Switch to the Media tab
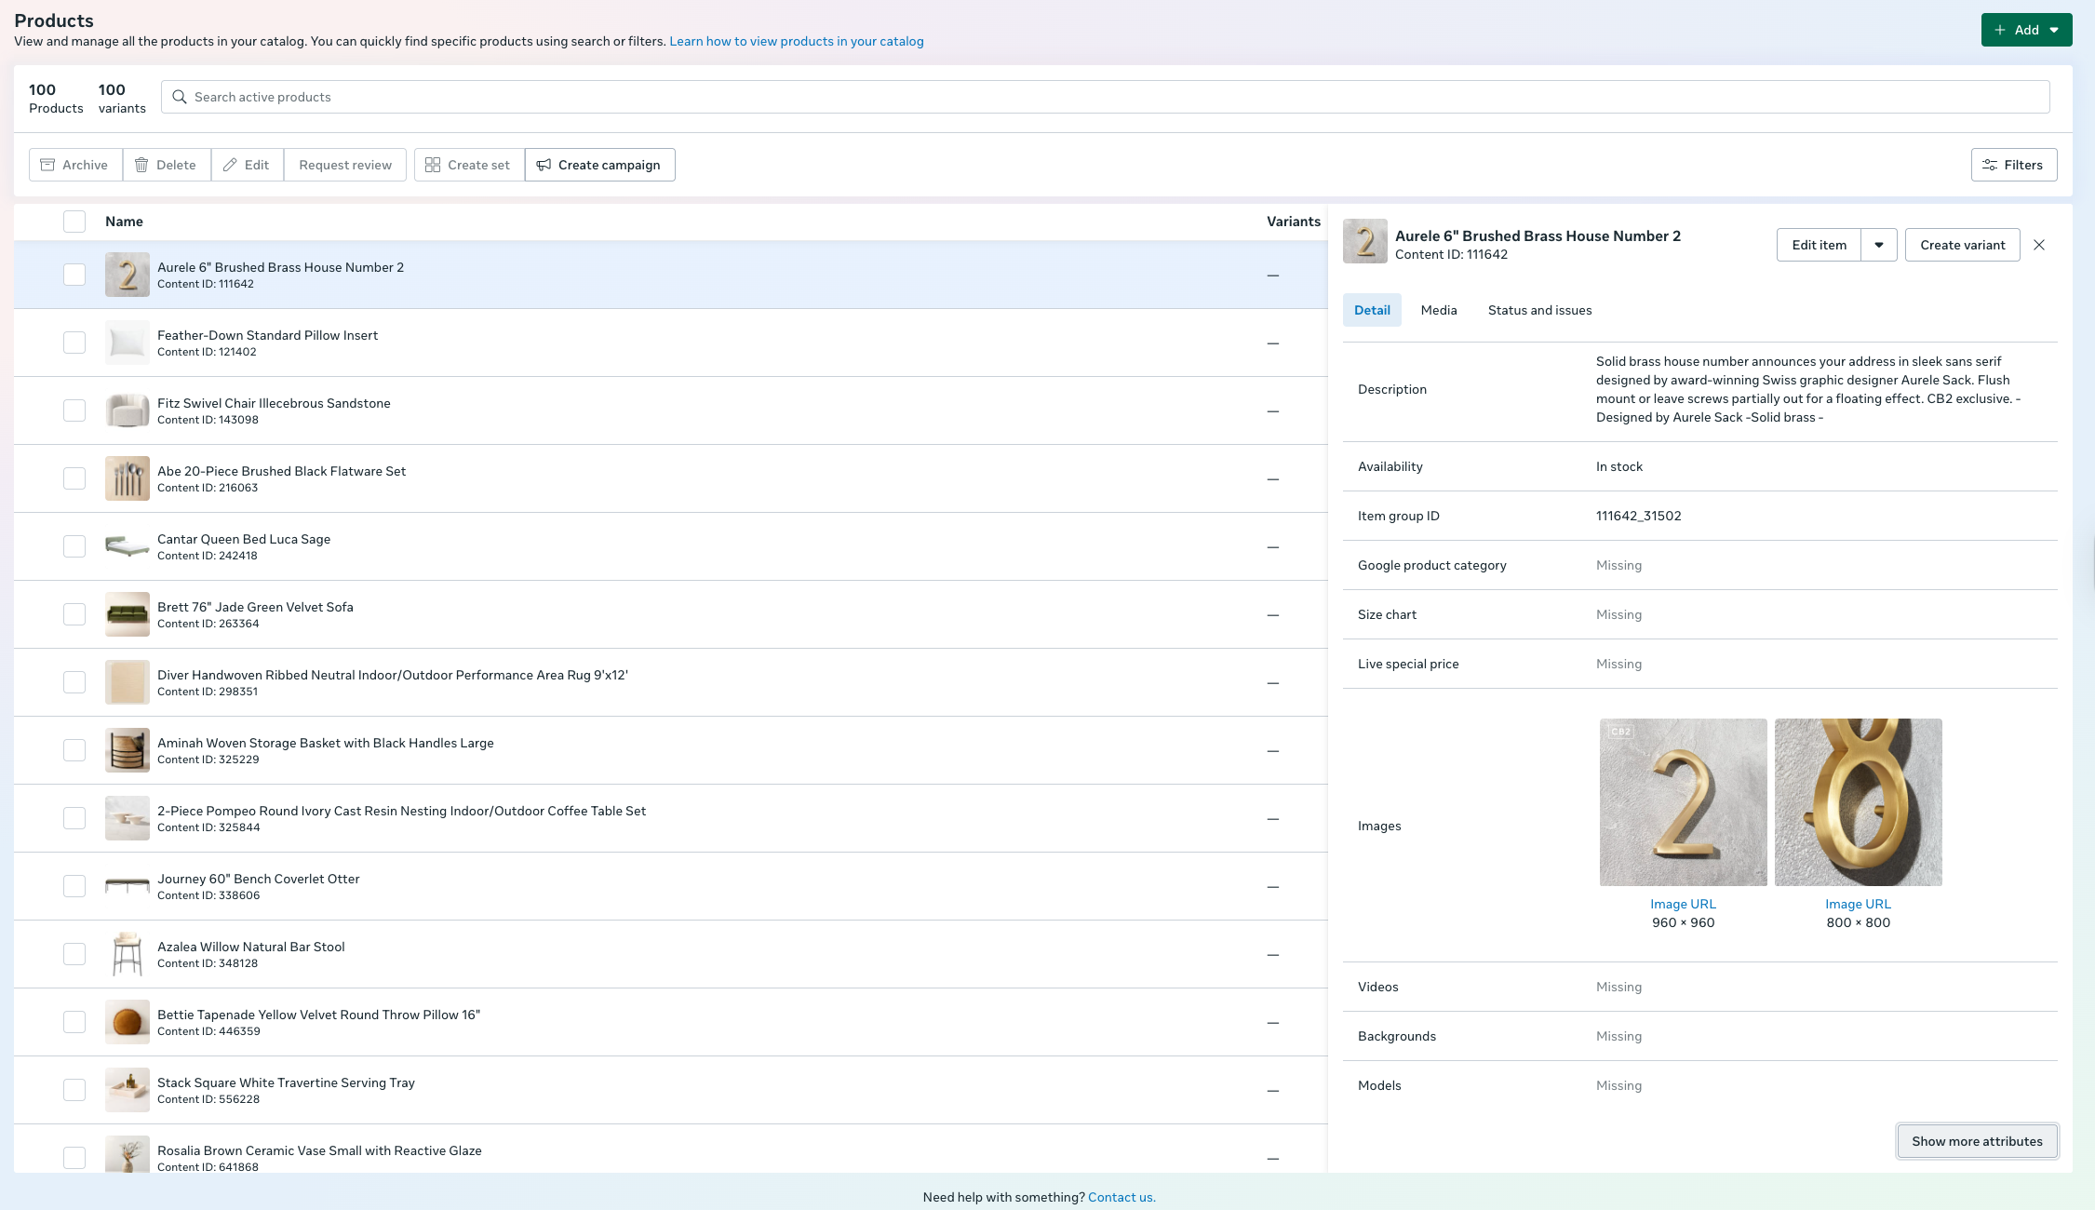 [x=1439, y=310]
